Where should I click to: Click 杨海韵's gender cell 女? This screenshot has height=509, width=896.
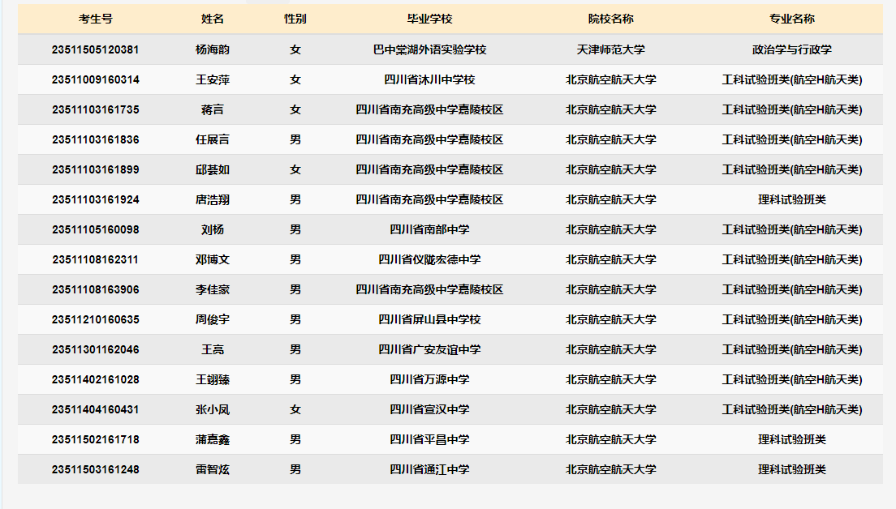click(295, 49)
